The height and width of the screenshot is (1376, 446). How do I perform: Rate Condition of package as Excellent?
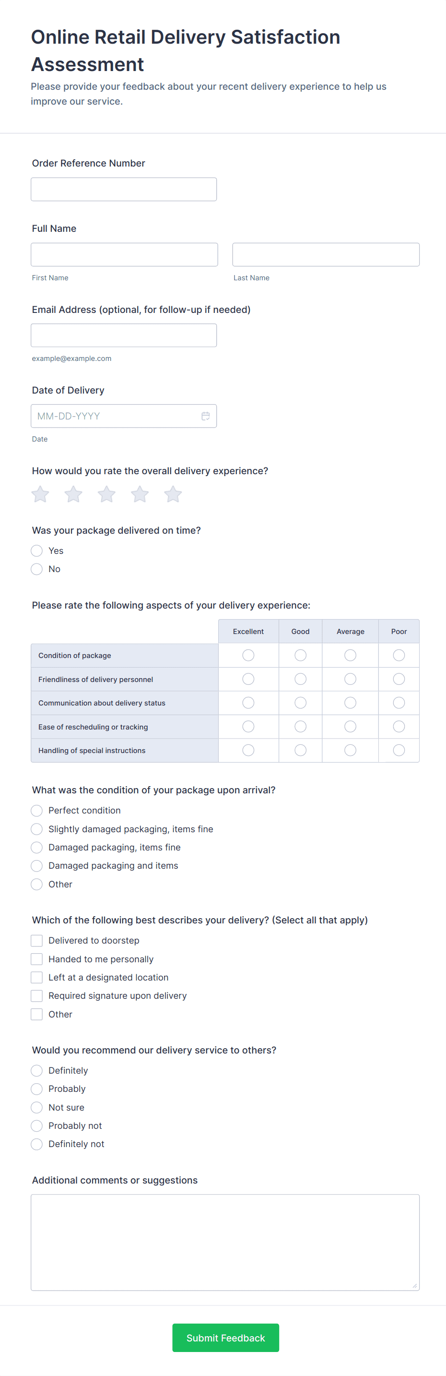(248, 655)
